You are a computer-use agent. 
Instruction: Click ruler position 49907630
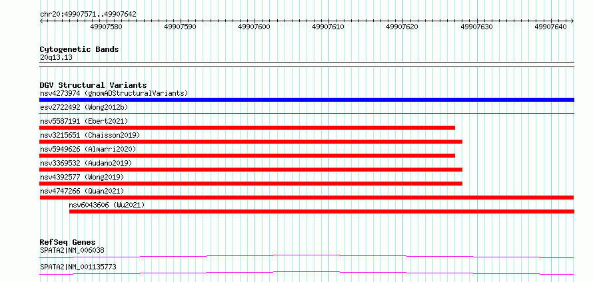pos(476,27)
